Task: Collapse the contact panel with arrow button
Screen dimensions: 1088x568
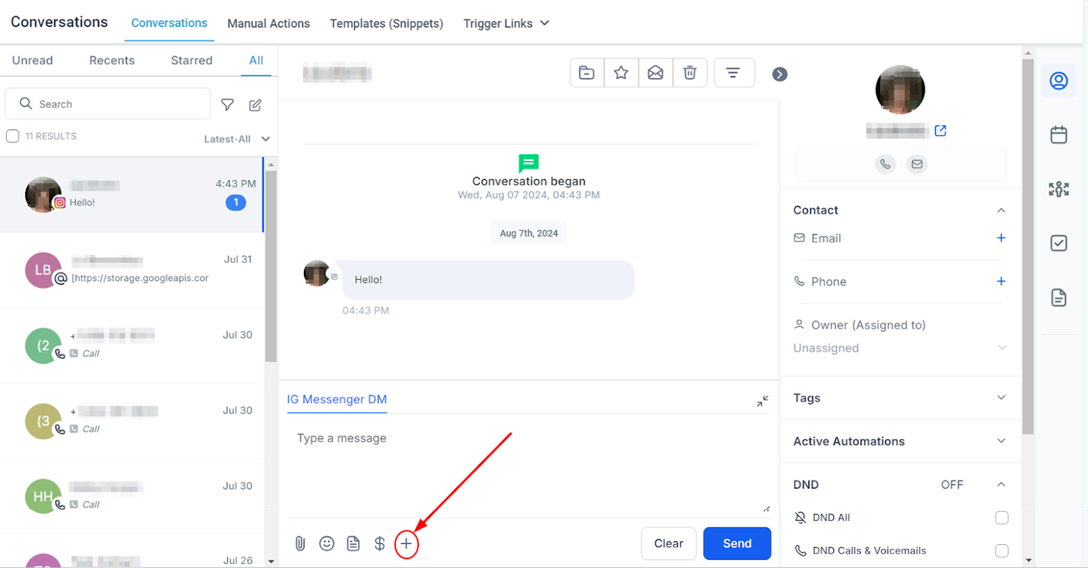Action: [x=780, y=74]
